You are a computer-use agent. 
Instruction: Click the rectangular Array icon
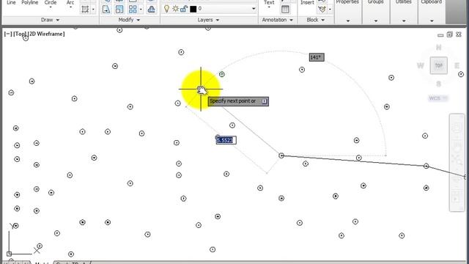coord(133,10)
